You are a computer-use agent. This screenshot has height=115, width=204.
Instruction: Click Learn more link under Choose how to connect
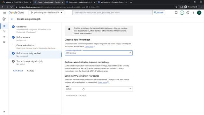tap(90, 46)
